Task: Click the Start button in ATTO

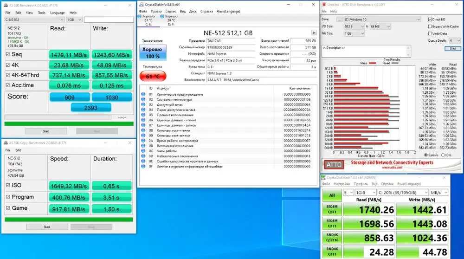Action: click(x=453, y=48)
